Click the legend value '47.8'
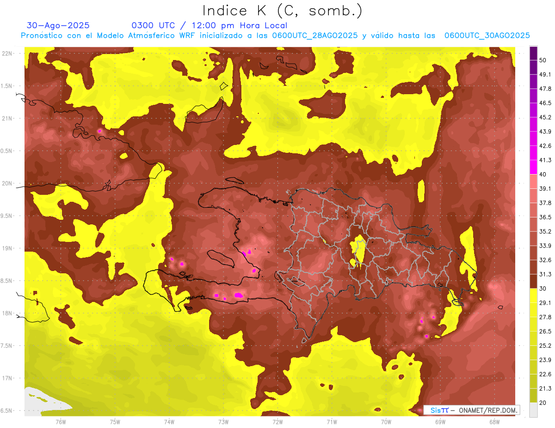This screenshot has height=428, width=555. (x=545, y=89)
